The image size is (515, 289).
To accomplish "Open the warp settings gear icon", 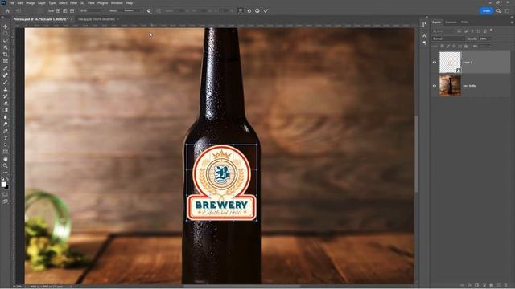I will click(x=149, y=10).
